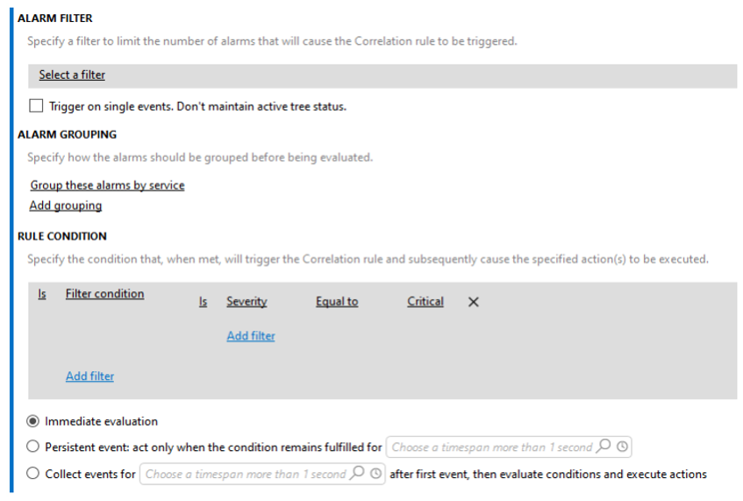Open the Critical value selector

pyautogui.click(x=425, y=302)
